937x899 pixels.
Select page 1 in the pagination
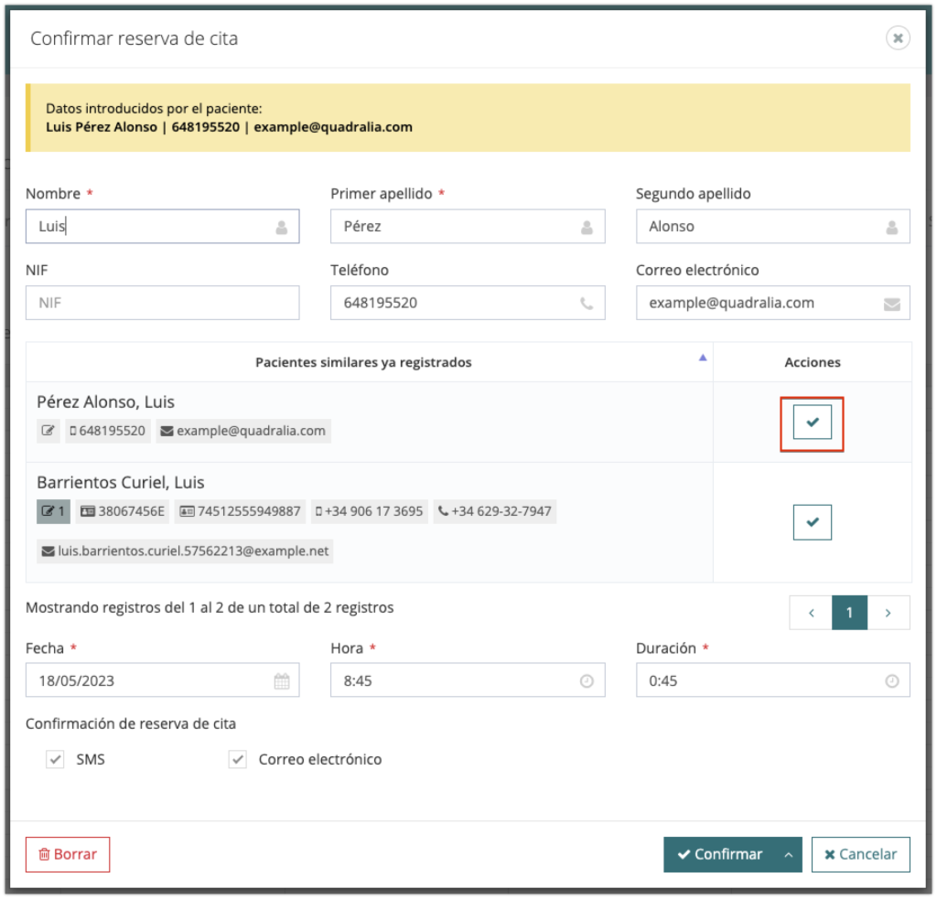tap(849, 613)
